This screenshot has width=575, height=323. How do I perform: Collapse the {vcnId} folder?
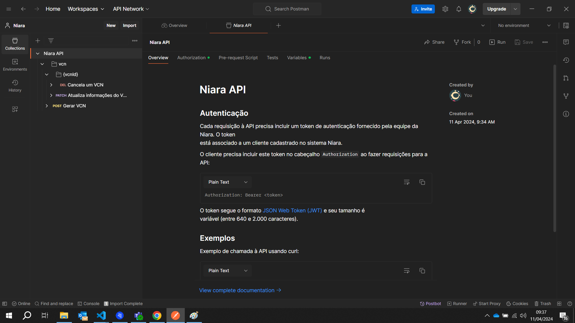[x=47, y=74]
